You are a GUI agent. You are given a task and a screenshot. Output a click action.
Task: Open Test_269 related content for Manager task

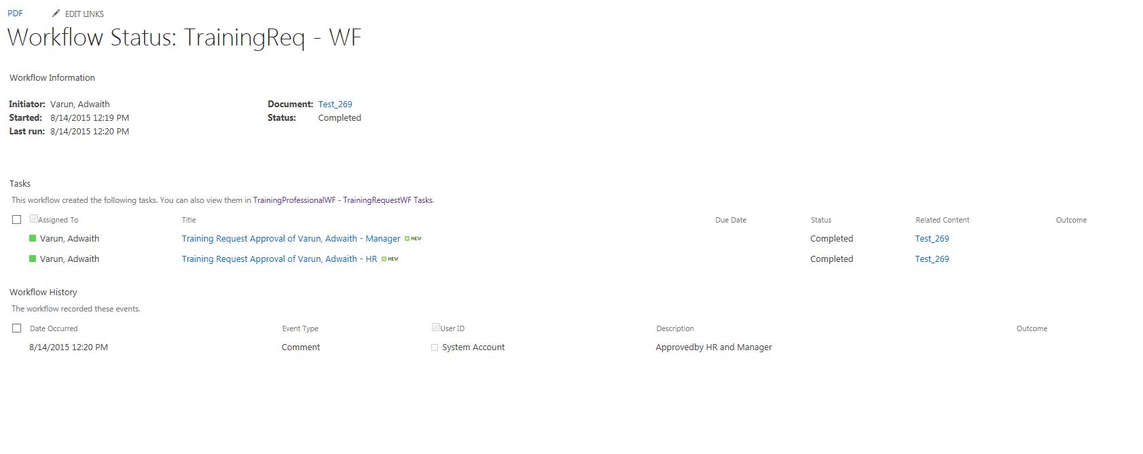pos(932,239)
